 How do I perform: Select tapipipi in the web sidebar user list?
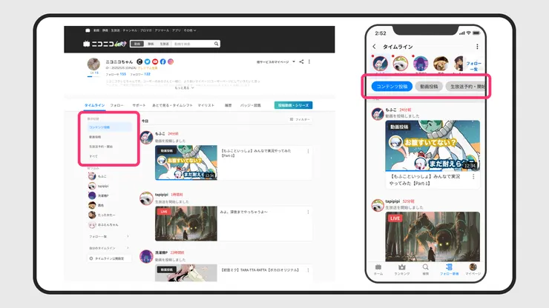pos(99,186)
